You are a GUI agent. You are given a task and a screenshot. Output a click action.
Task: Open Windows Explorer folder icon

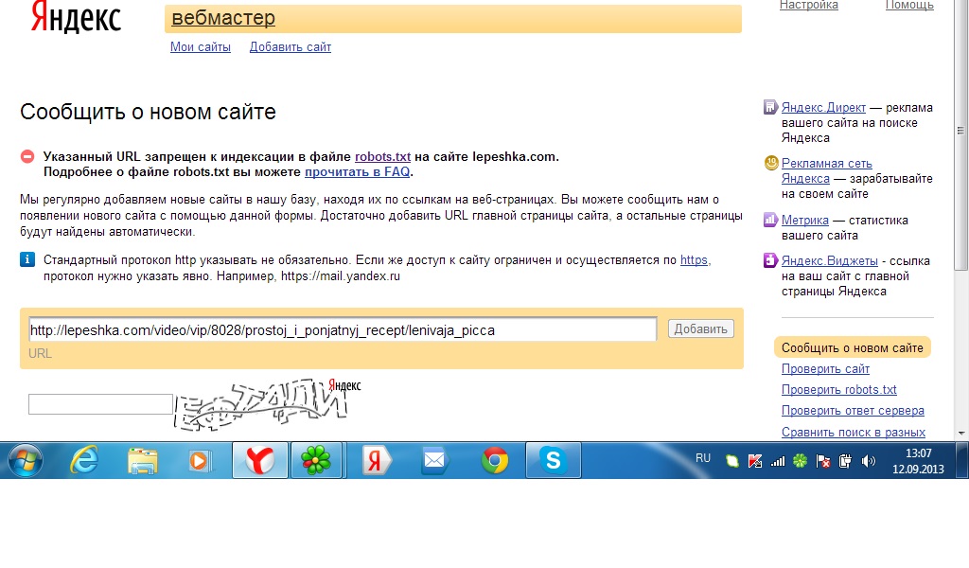[x=142, y=461]
